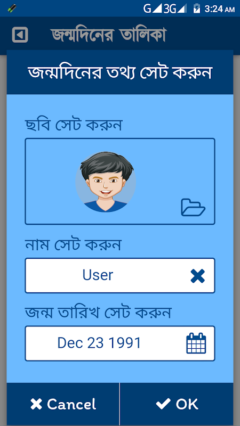
Task: Tap the boy avatar picture
Action: pos(106,182)
